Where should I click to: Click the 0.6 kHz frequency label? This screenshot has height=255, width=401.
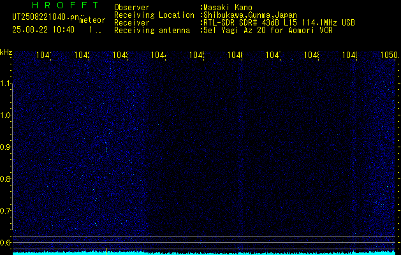(6, 242)
